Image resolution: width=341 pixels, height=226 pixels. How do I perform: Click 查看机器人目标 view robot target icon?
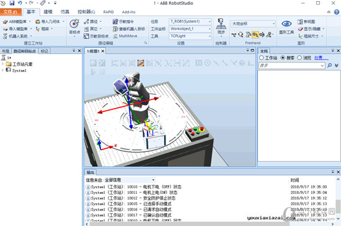tap(115, 29)
